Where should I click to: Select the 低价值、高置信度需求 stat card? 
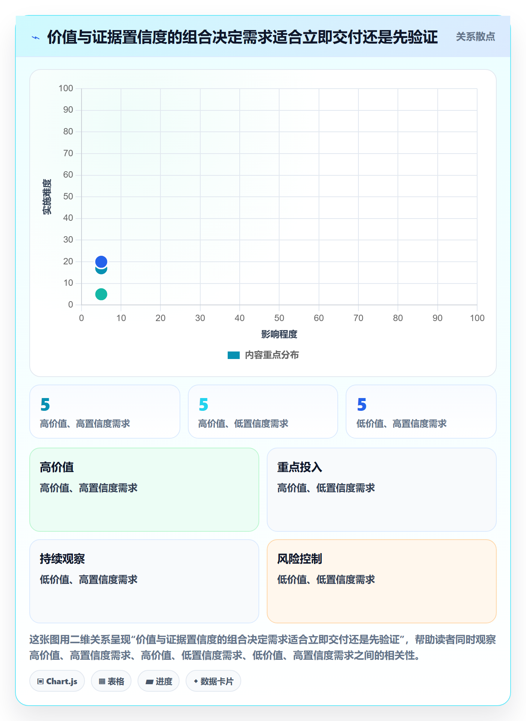[421, 412]
